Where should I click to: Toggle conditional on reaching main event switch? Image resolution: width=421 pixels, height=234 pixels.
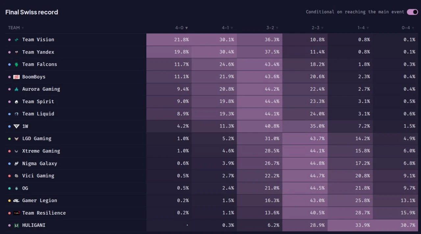coord(412,12)
